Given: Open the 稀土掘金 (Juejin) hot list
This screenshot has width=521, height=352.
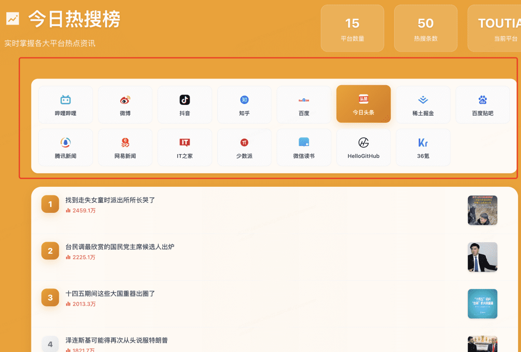Looking at the screenshot, I should (423, 100).
